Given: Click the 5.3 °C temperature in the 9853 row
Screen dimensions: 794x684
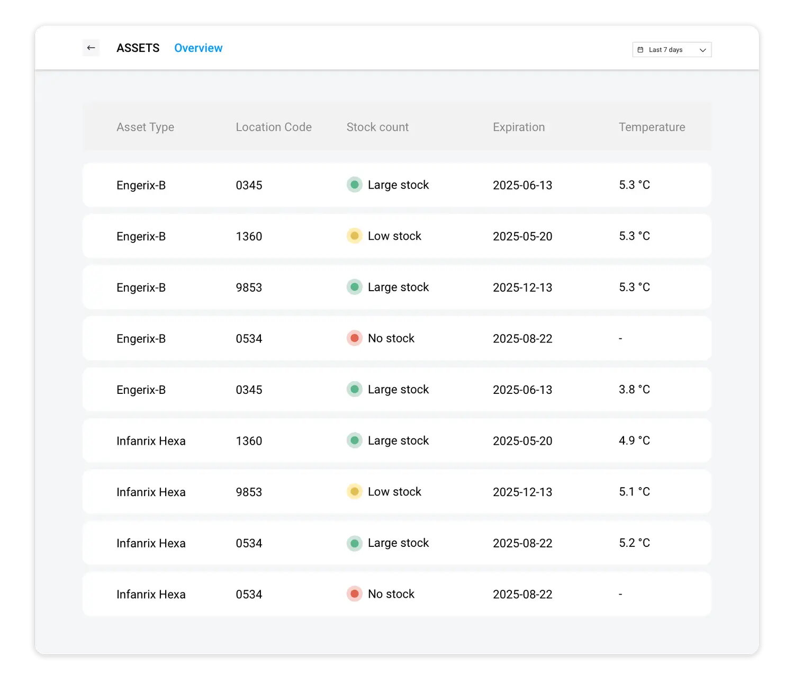Looking at the screenshot, I should [634, 287].
